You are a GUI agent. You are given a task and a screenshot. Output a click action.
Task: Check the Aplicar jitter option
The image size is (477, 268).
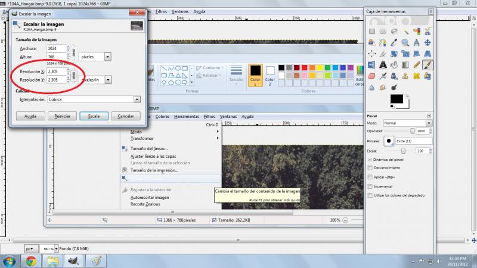pos(370,177)
